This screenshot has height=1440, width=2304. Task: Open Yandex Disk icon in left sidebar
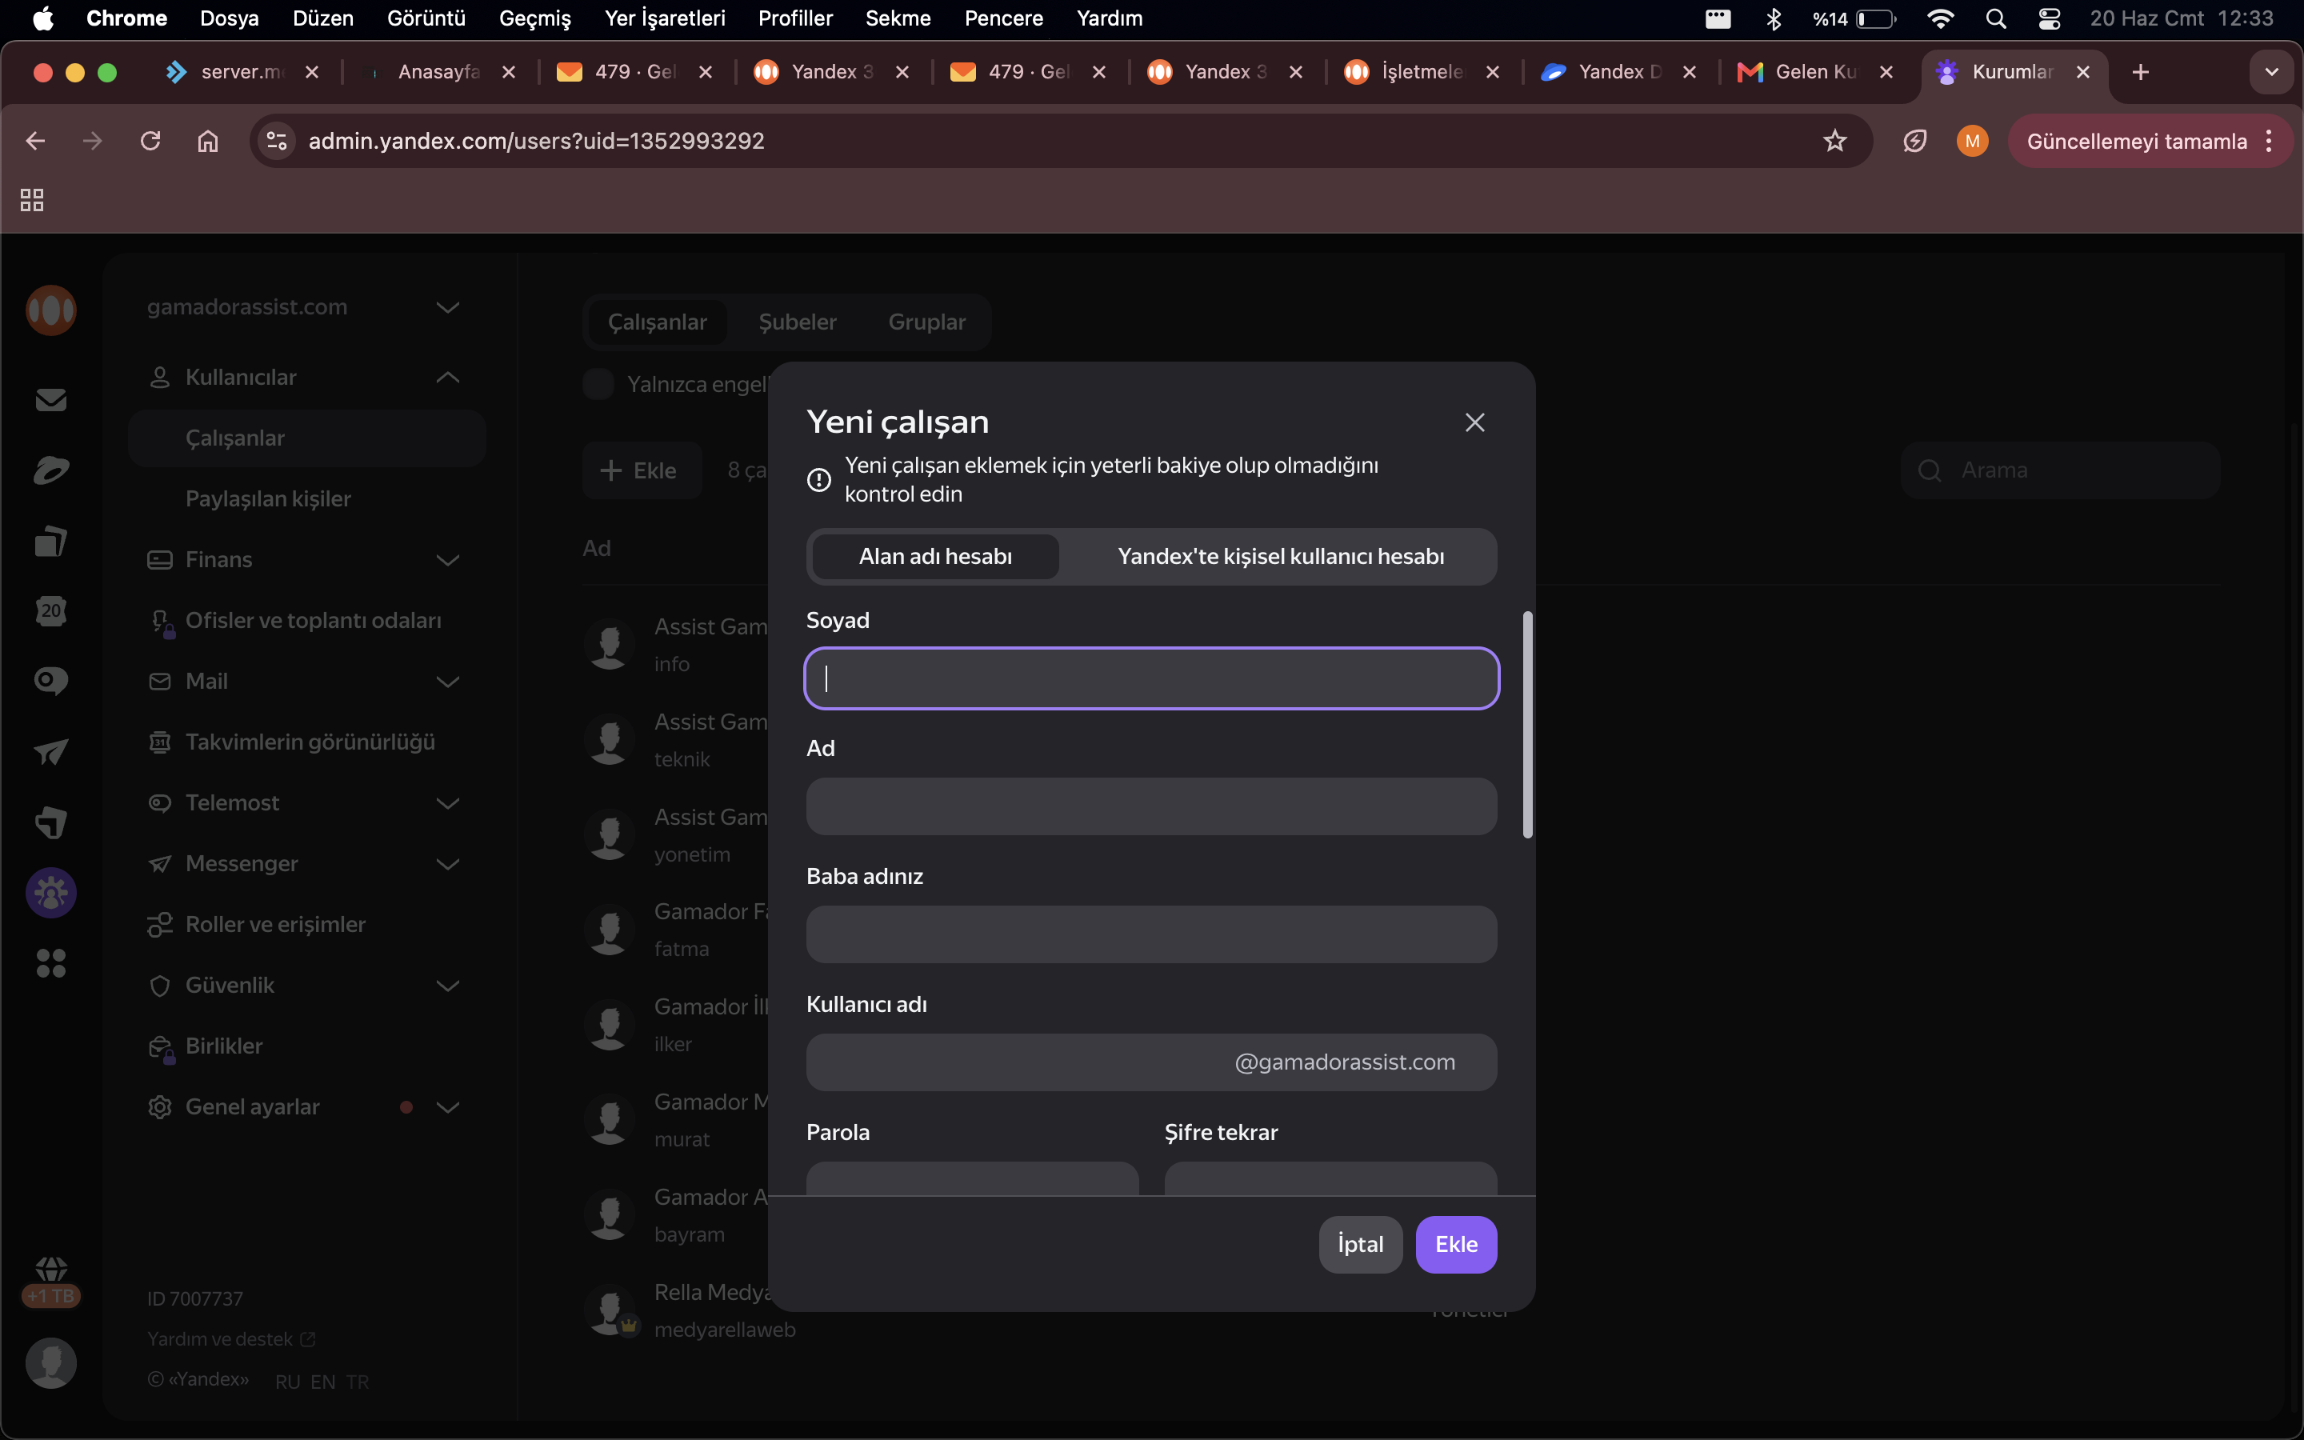pyautogui.click(x=50, y=470)
